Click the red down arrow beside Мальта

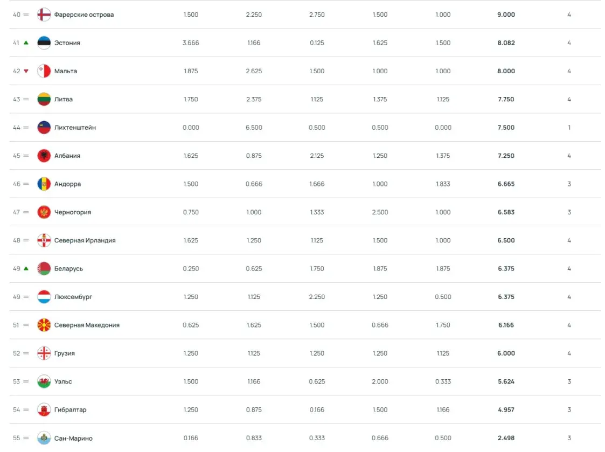point(26,71)
